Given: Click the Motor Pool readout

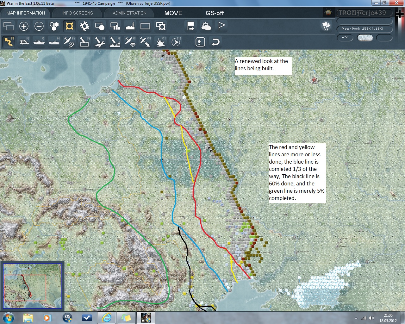Looking at the screenshot, I should click(x=364, y=29).
